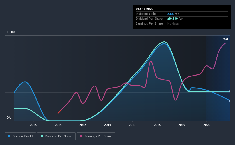Click the 2020 x-axis label
The height and width of the screenshot is (145, 235).
pyautogui.click(x=207, y=125)
